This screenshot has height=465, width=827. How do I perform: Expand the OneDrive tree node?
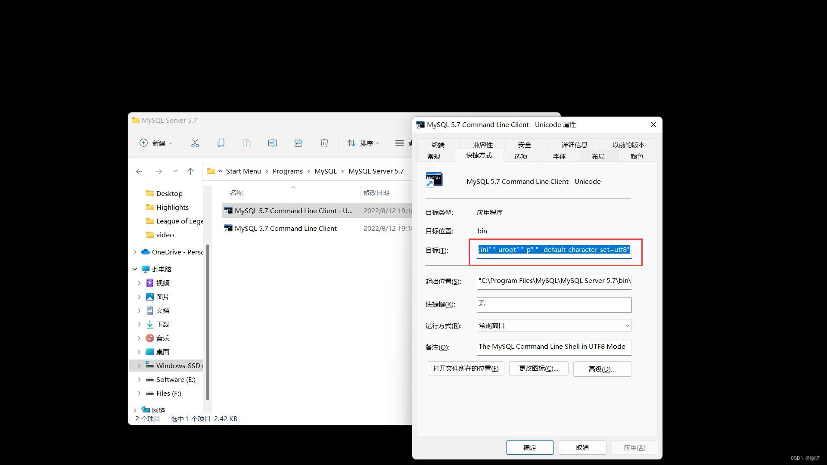click(x=135, y=252)
